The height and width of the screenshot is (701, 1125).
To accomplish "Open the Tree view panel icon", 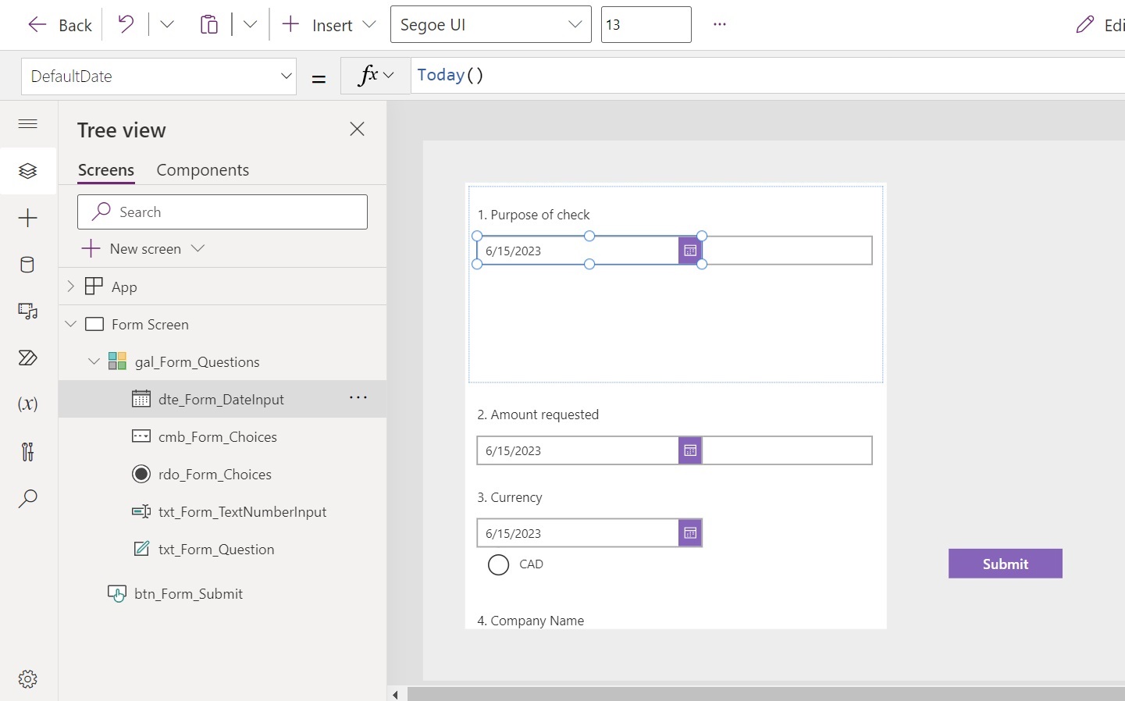I will tap(27, 171).
